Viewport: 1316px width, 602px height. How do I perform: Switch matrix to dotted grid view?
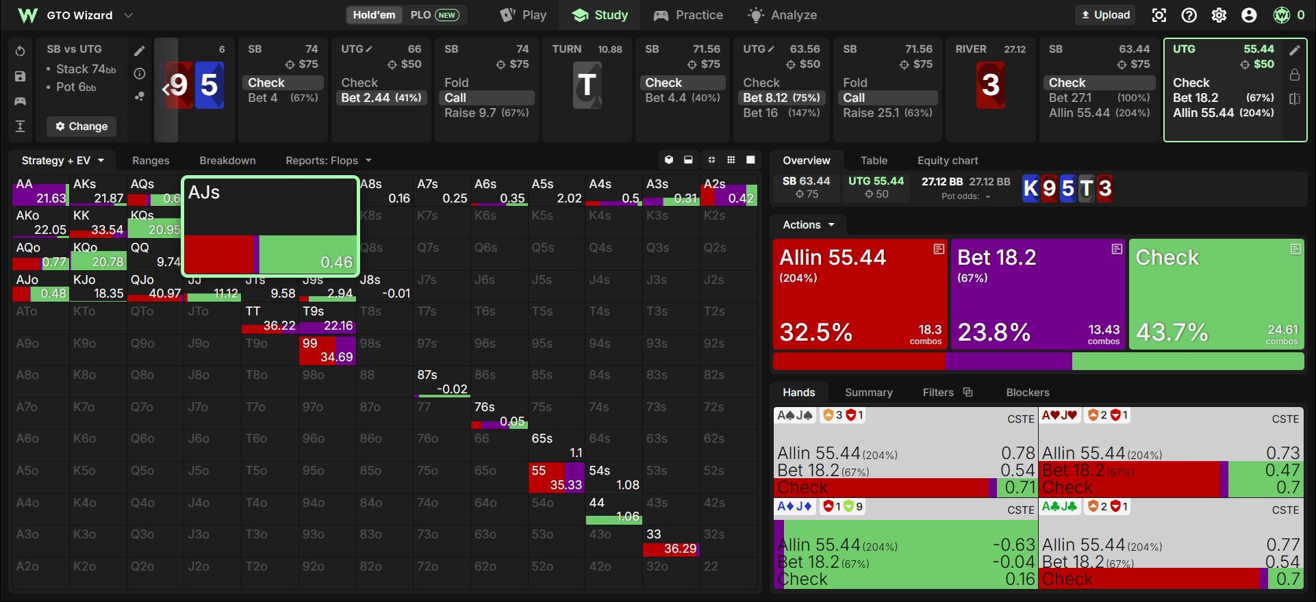[x=731, y=160]
